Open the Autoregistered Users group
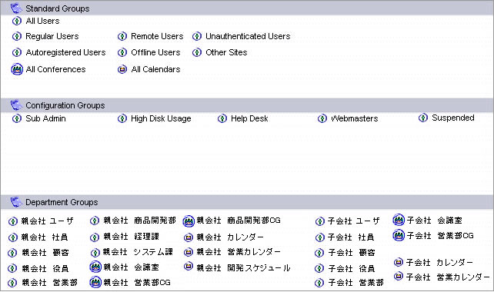 click(x=65, y=52)
